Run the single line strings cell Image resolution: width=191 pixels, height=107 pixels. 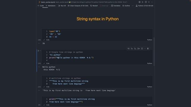pos(38,51)
